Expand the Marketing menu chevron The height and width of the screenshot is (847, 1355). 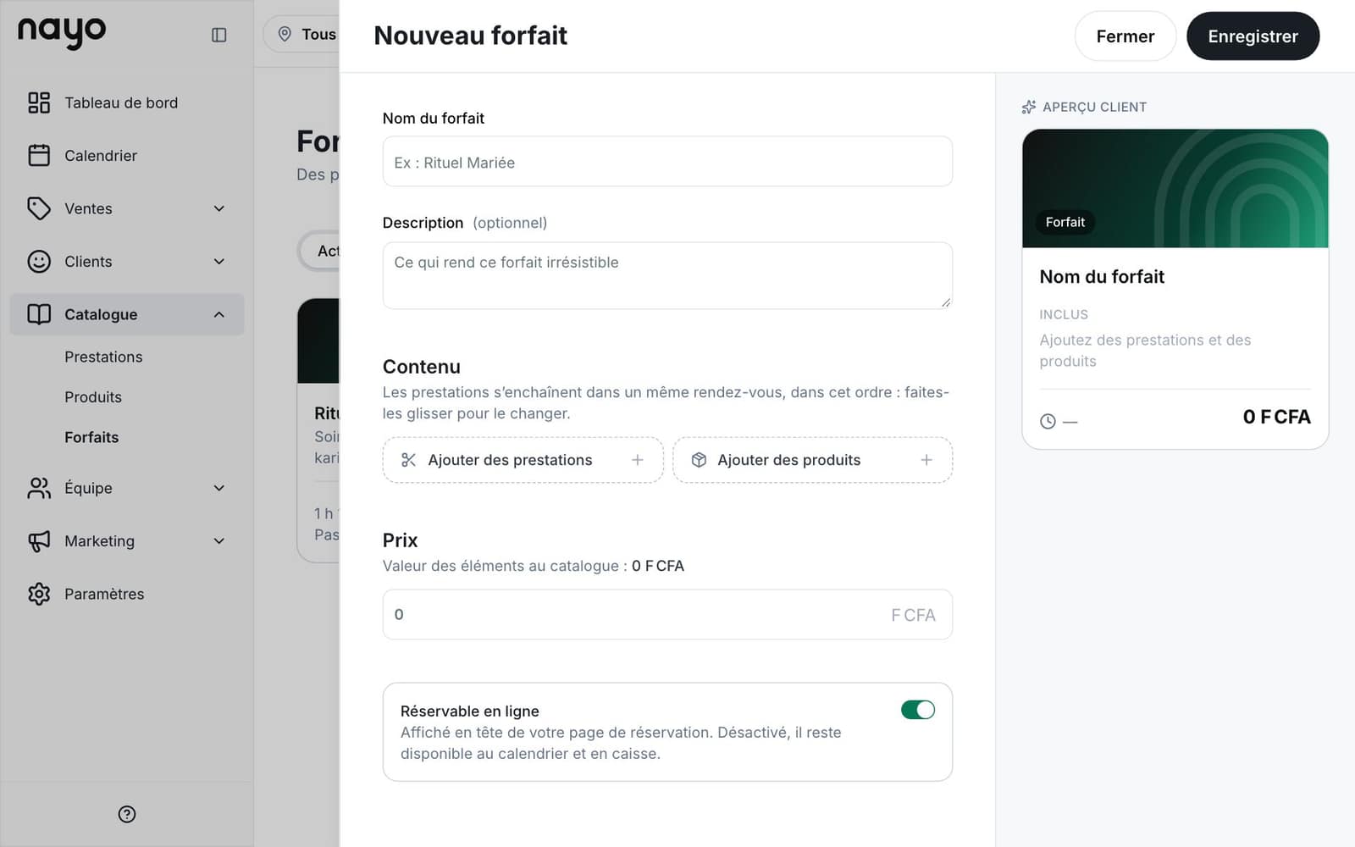(x=219, y=540)
